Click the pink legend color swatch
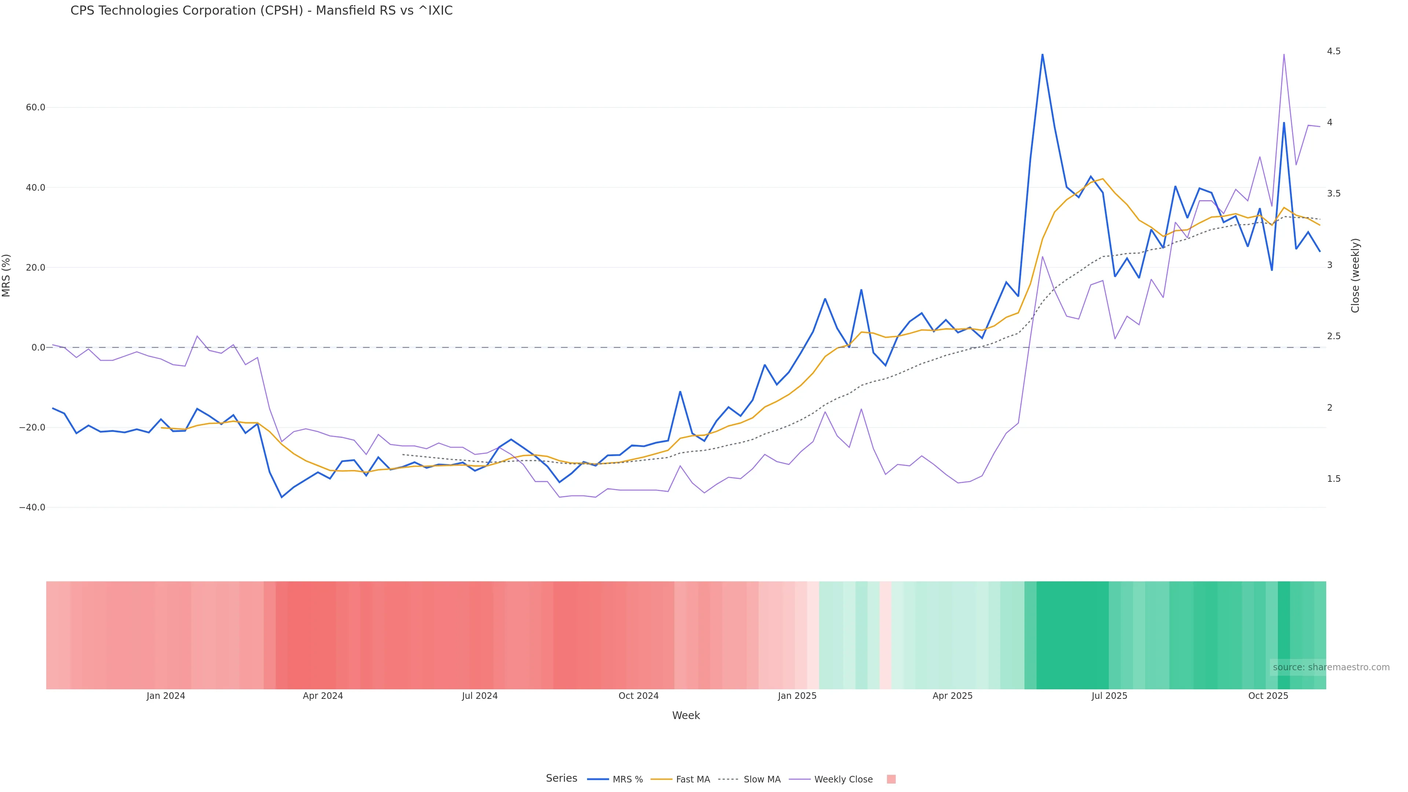The height and width of the screenshot is (792, 1408). (x=891, y=780)
